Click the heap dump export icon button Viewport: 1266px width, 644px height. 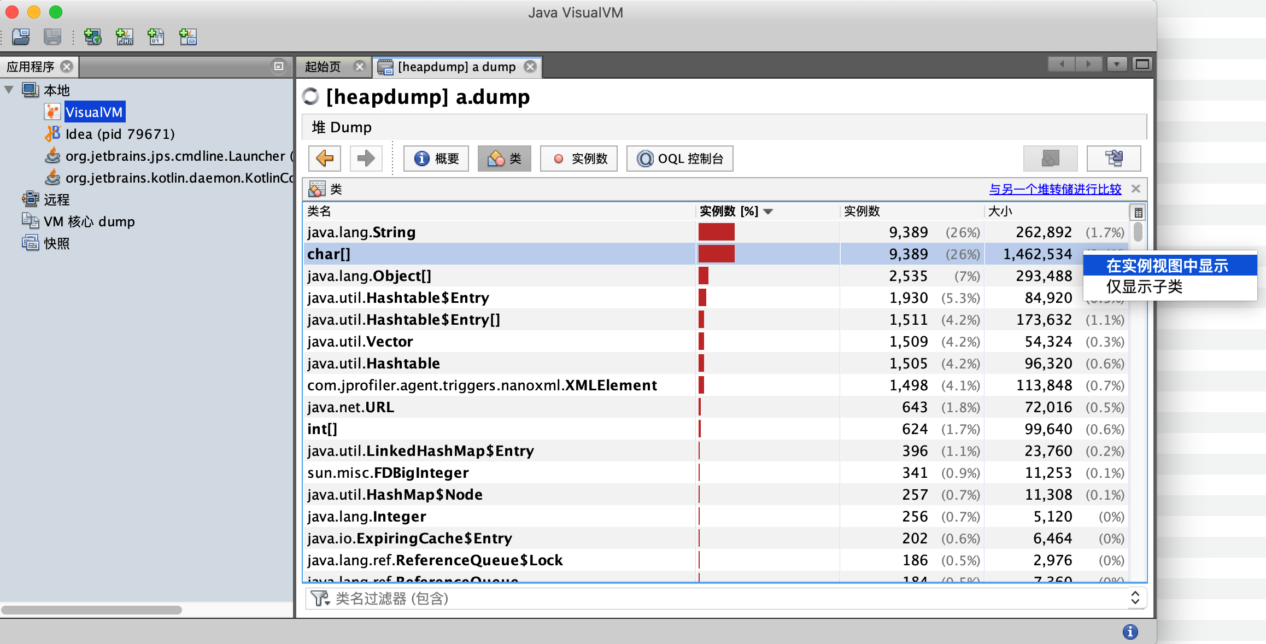coord(1113,159)
